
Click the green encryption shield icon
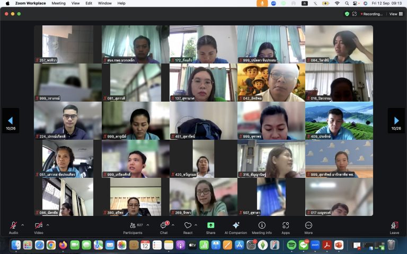coord(347,14)
